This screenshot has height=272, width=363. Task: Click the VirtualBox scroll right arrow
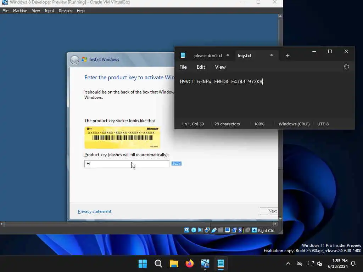[275, 224]
